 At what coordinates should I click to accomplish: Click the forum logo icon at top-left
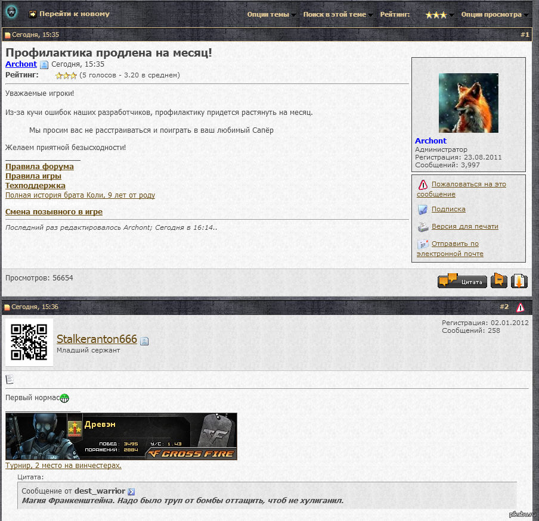[12, 13]
